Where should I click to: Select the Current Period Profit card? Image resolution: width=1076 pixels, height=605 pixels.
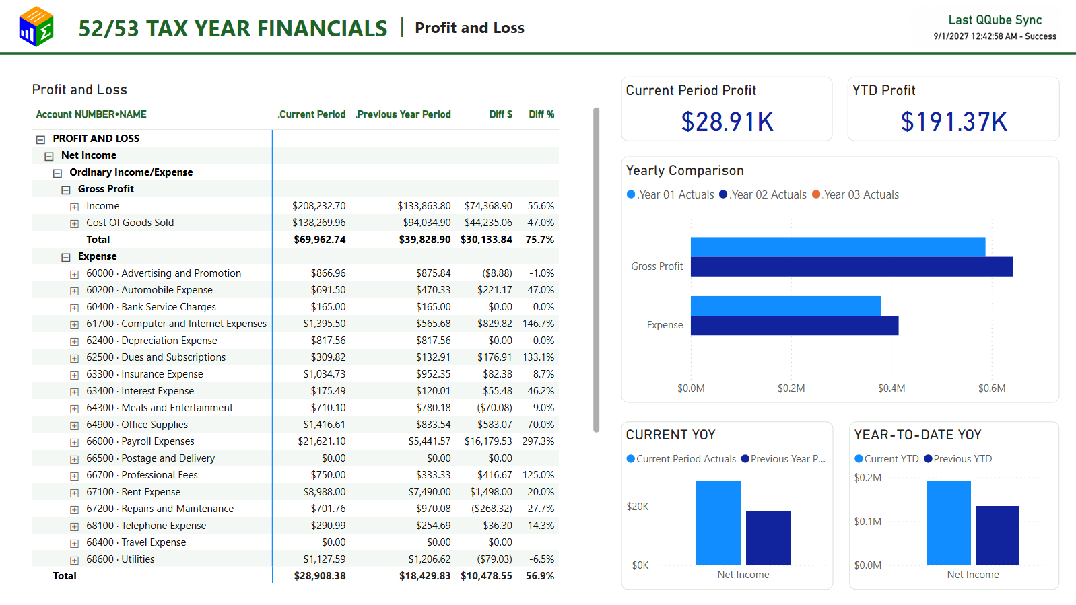tap(727, 109)
